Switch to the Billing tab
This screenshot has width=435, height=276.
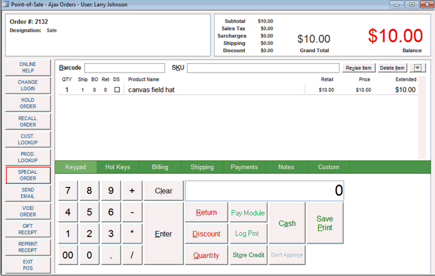160,167
